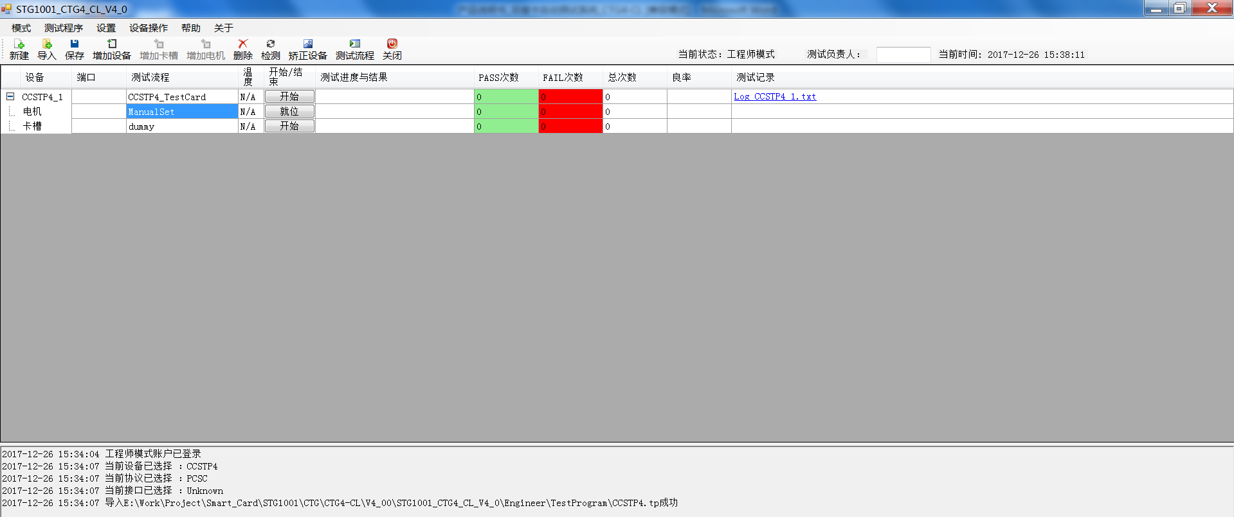The image size is (1234, 517).
Task: Open the Log_CCSTP4_1.txt log link
Action: coord(775,96)
